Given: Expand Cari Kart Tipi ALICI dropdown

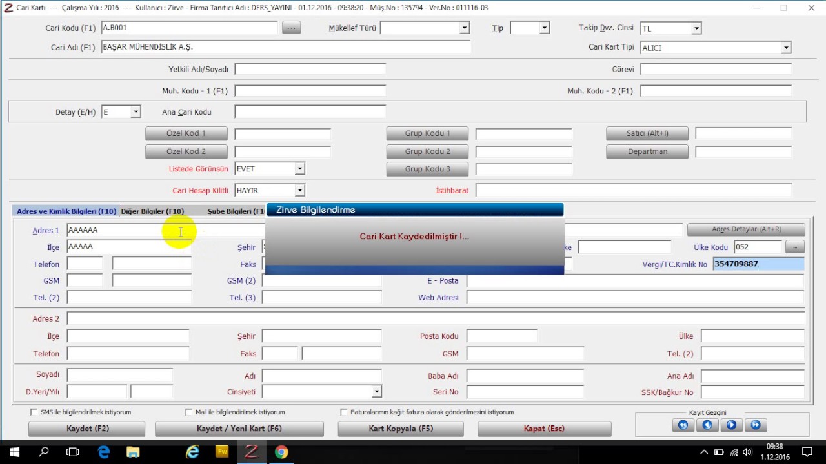Looking at the screenshot, I should (786, 48).
